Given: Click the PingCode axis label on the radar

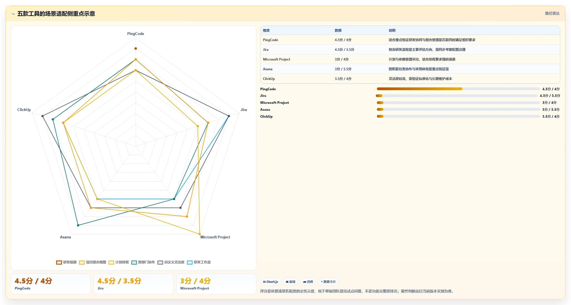Looking at the screenshot, I should 136,34.
